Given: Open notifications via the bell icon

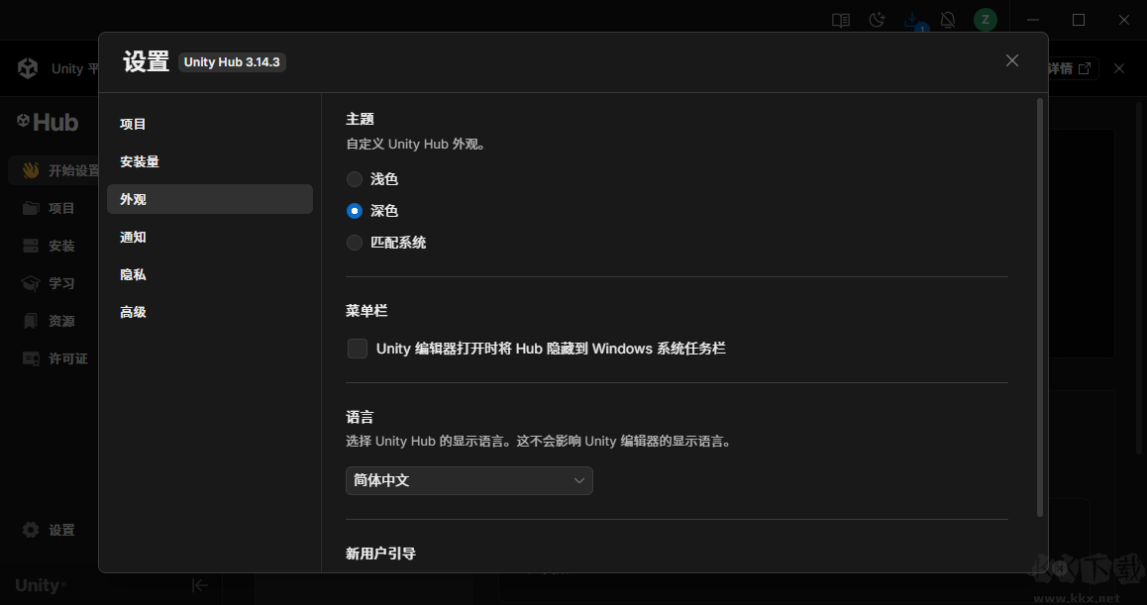Looking at the screenshot, I should (948, 19).
